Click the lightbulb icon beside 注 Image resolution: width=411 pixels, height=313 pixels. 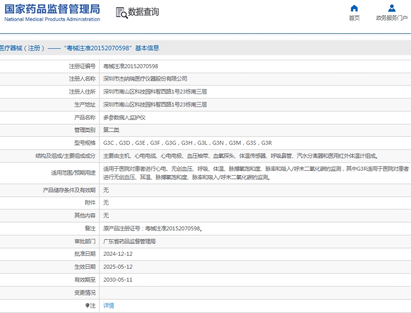pos(87,306)
